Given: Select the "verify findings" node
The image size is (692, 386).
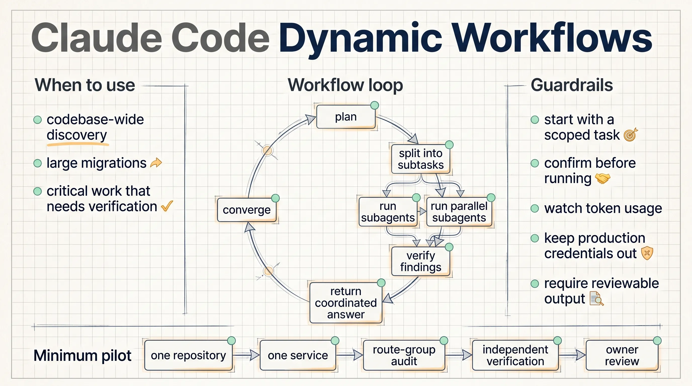Looking at the screenshot, I should 420,261.
